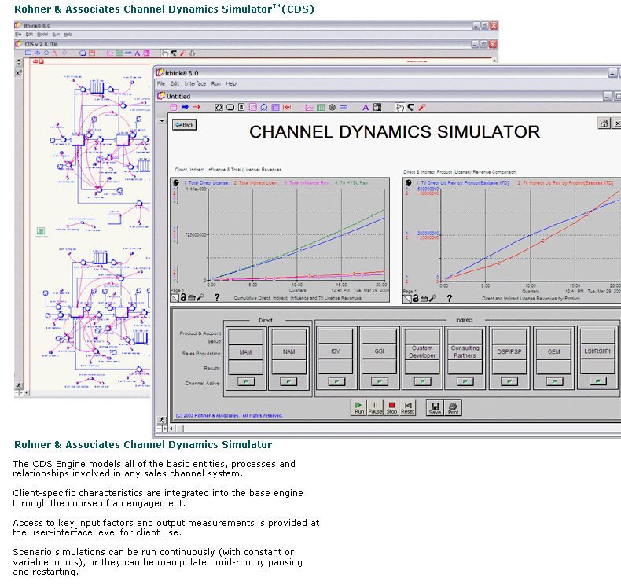Viewport: 621px width, 585px height.
Task: Select the purple list input tool
Action: point(275,108)
